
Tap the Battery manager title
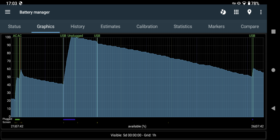click(35, 12)
